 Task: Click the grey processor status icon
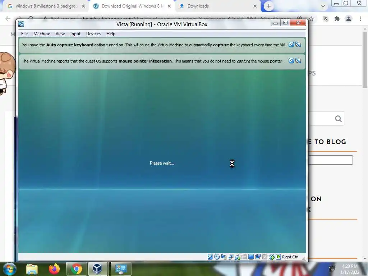click(x=264, y=257)
